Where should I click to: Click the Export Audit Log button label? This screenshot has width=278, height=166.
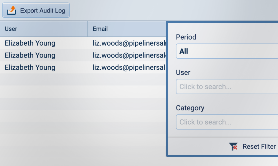click(x=43, y=11)
